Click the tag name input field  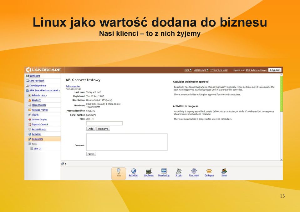104,124
